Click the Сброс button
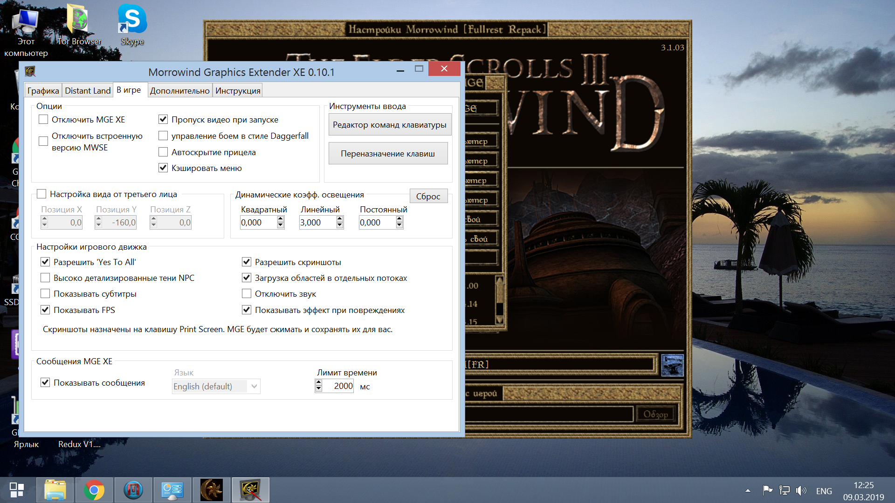The height and width of the screenshot is (503, 895). click(x=428, y=196)
